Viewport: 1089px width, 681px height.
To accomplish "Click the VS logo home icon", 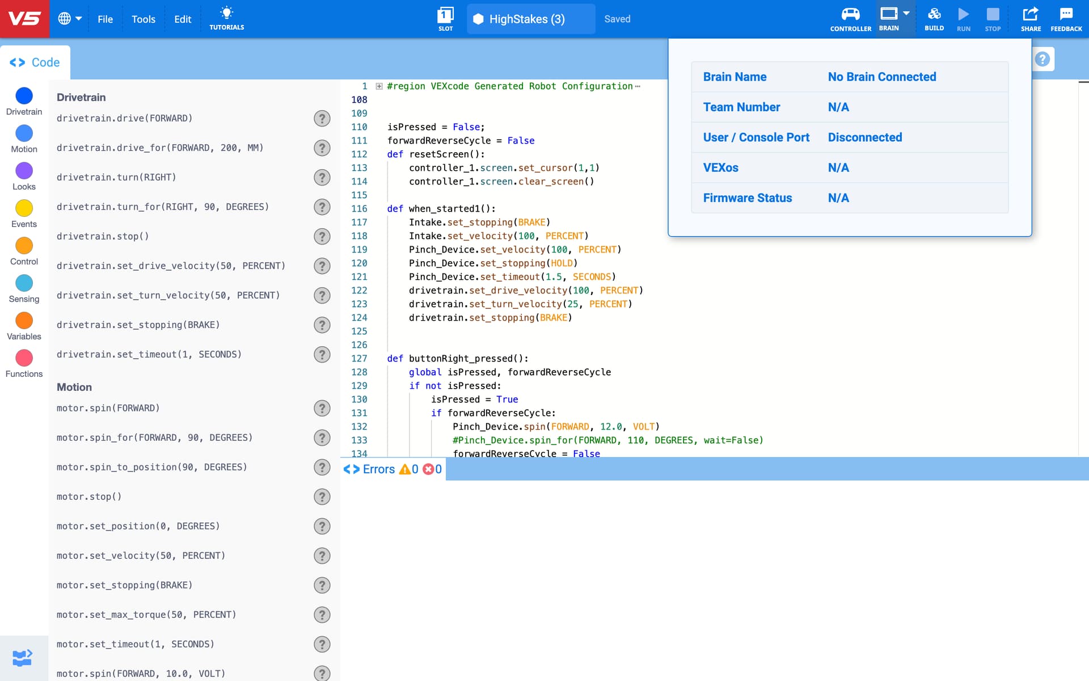I will pyautogui.click(x=24, y=19).
